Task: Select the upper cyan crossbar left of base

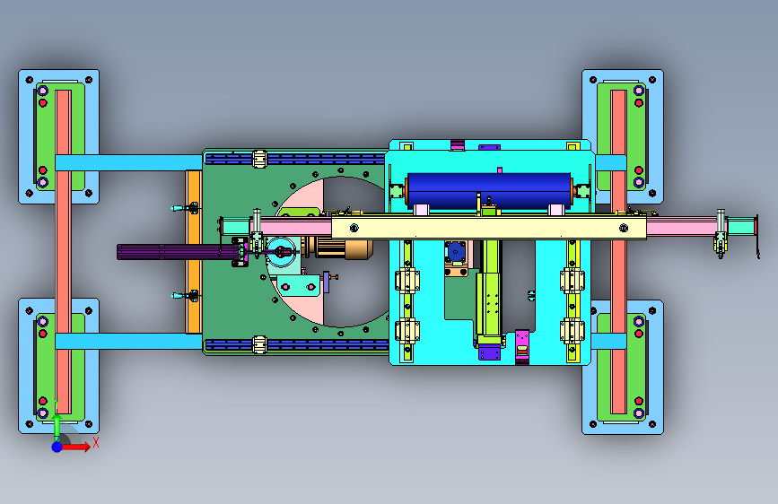Action: click(x=129, y=162)
